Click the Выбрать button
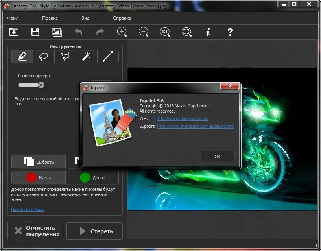The width and height of the screenshot is (321, 251). [39, 162]
